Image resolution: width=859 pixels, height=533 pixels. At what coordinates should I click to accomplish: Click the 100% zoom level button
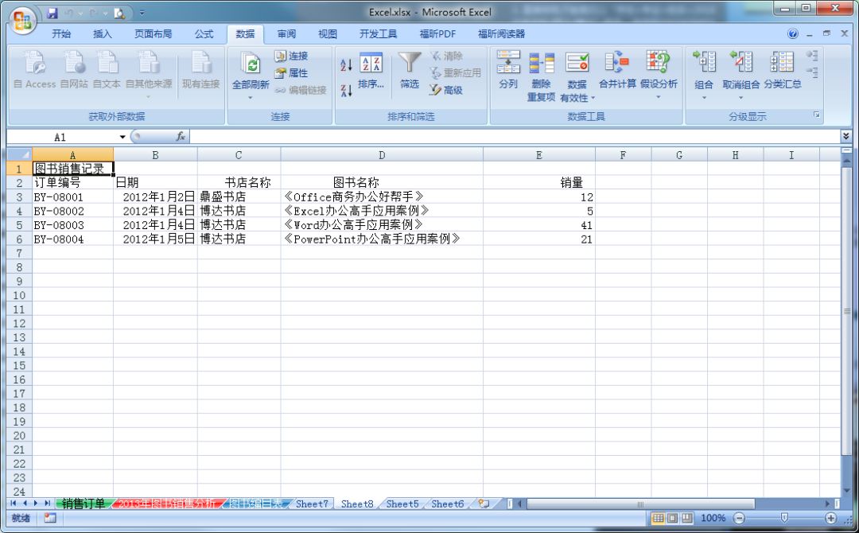713,518
